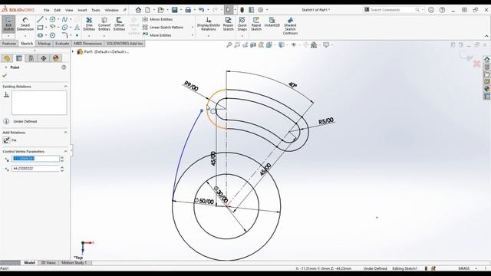Open the Help question mark icon
The image size is (491, 276).
tap(442, 10)
